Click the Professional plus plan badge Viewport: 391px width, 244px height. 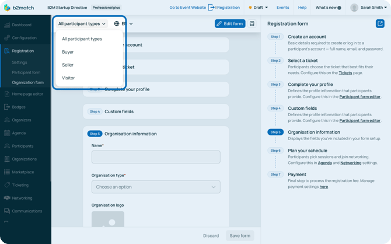click(x=106, y=8)
